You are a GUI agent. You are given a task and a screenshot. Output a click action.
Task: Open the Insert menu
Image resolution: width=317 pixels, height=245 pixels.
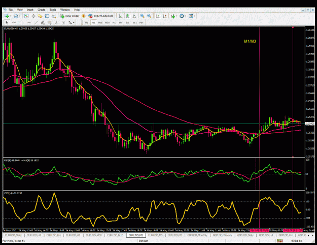(30, 10)
